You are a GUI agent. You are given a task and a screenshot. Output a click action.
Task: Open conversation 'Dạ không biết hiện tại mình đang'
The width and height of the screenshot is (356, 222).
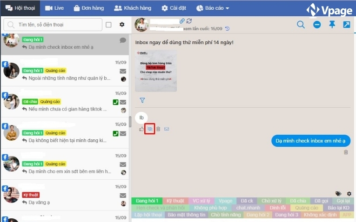pos(65,133)
